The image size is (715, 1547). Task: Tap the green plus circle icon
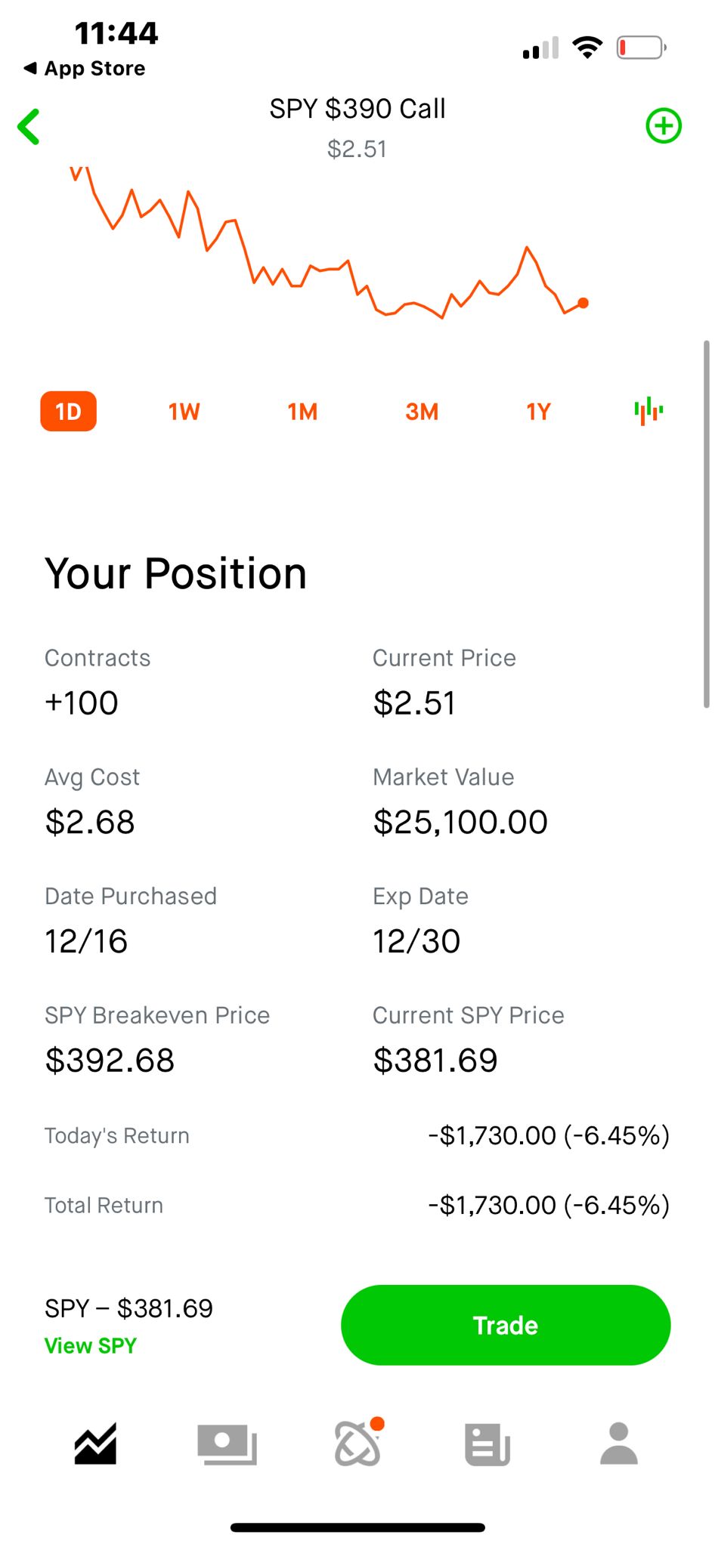tap(663, 125)
